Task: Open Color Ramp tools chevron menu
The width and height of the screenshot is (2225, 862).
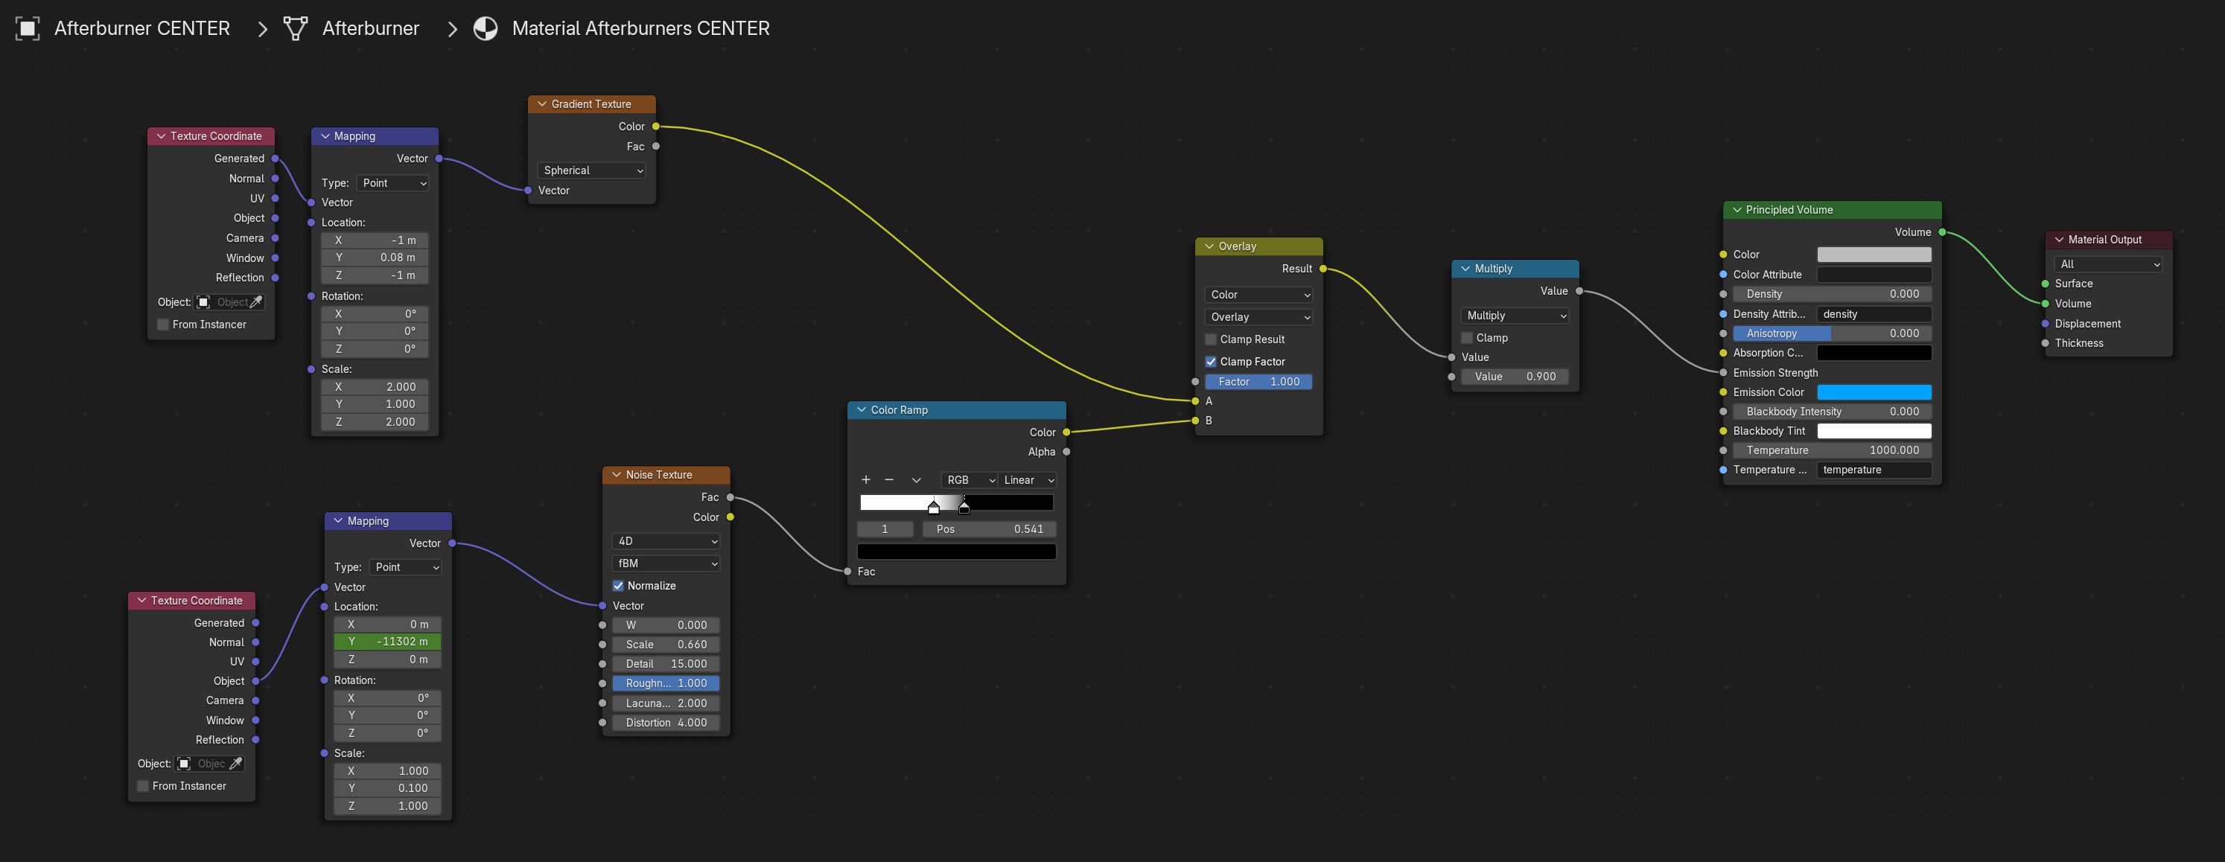Action: coord(916,480)
